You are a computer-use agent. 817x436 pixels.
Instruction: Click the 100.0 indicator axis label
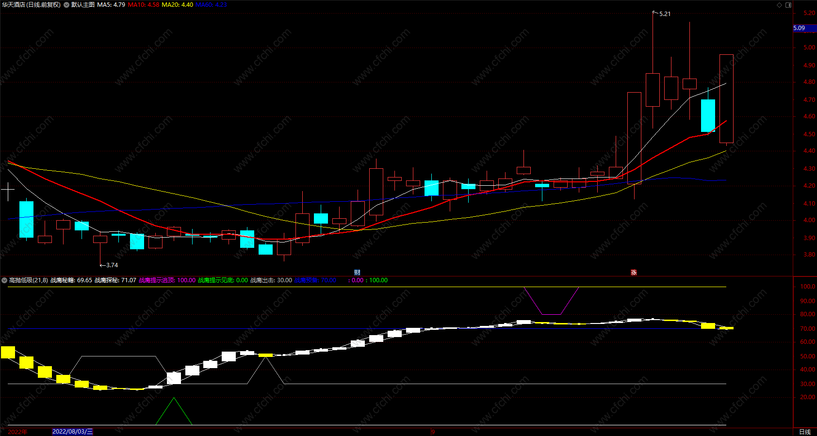[x=808, y=287]
